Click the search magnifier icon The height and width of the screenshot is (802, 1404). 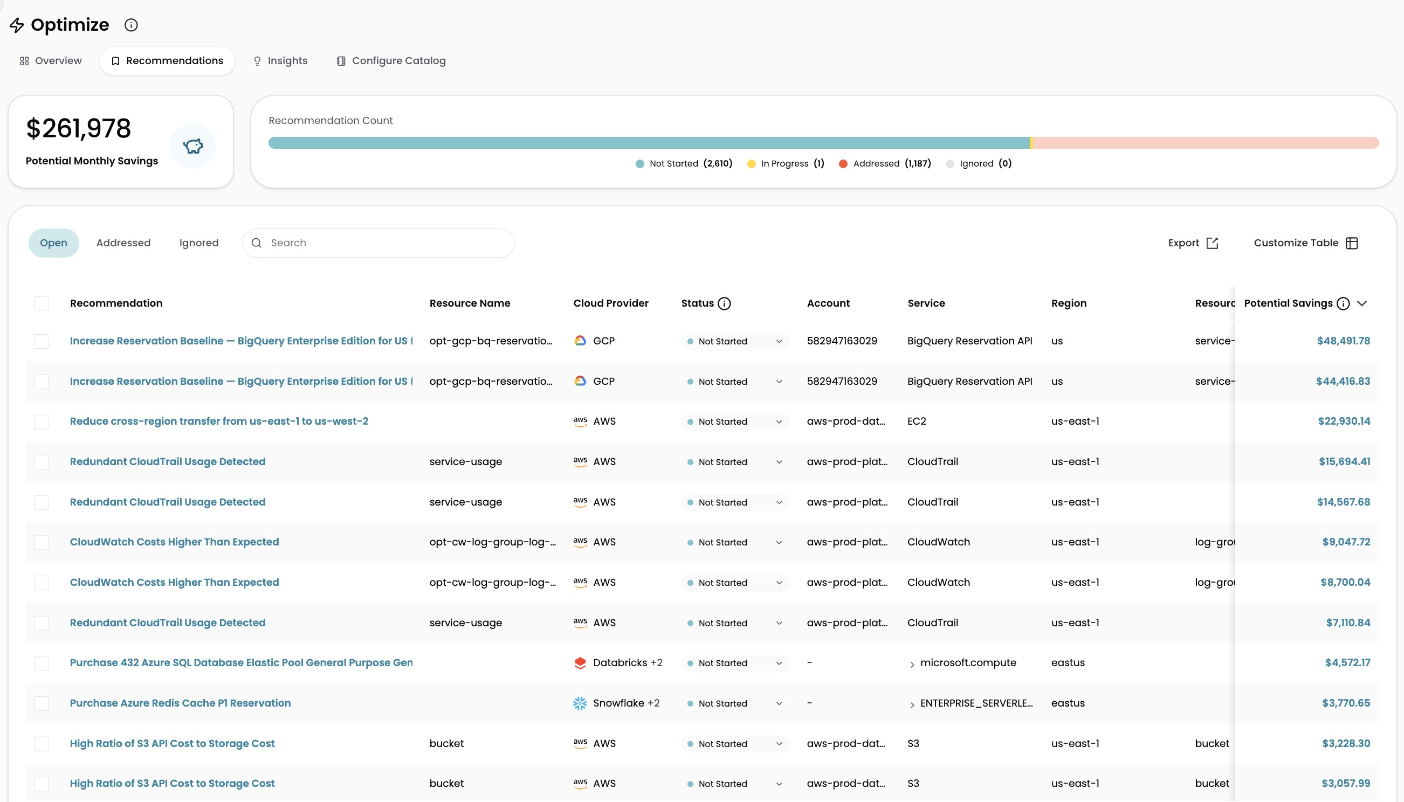pyautogui.click(x=256, y=243)
